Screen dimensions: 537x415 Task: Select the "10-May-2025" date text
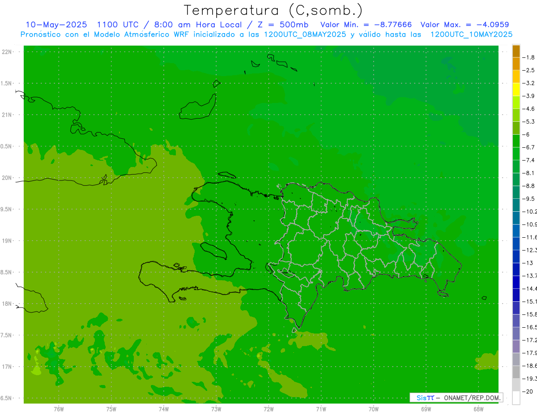56,25
